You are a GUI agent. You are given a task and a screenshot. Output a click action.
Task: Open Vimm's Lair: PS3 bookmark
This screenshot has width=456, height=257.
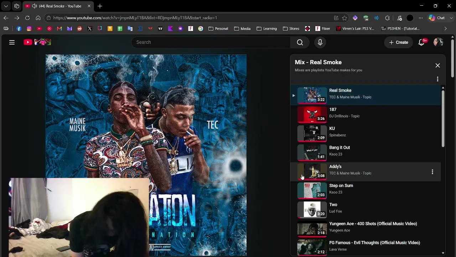(355, 29)
